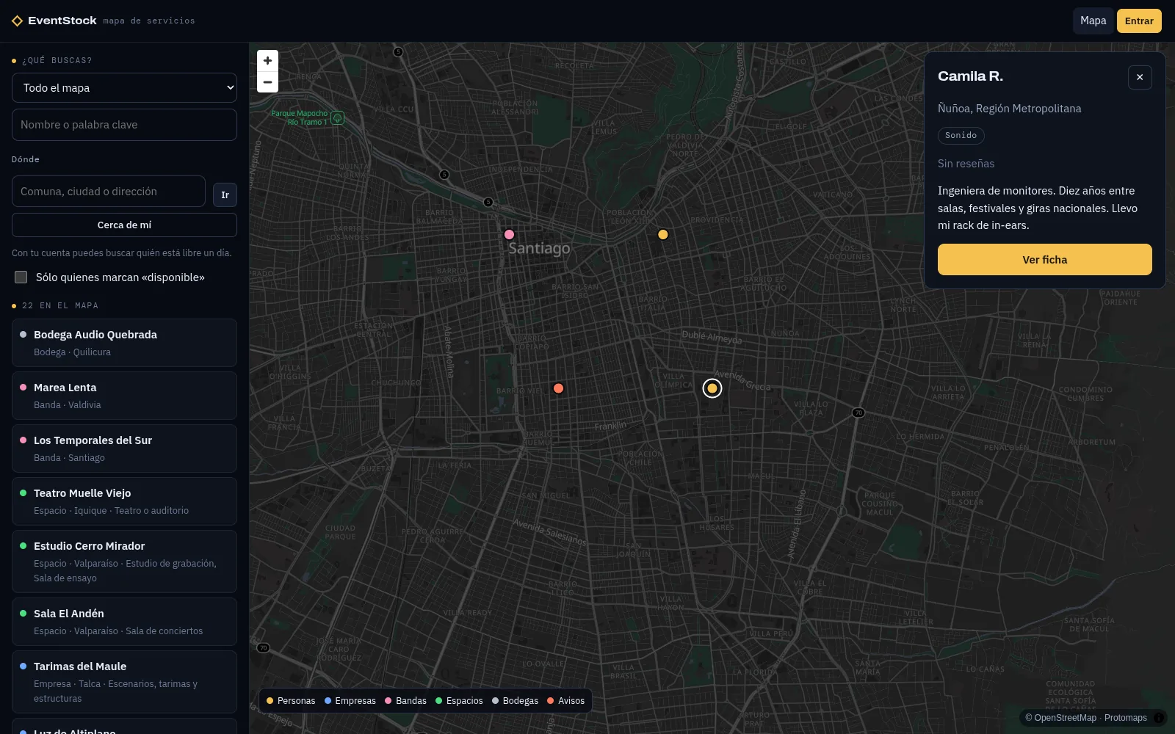
Task: Click the 'Ir' search location button
Action: (x=225, y=195)
